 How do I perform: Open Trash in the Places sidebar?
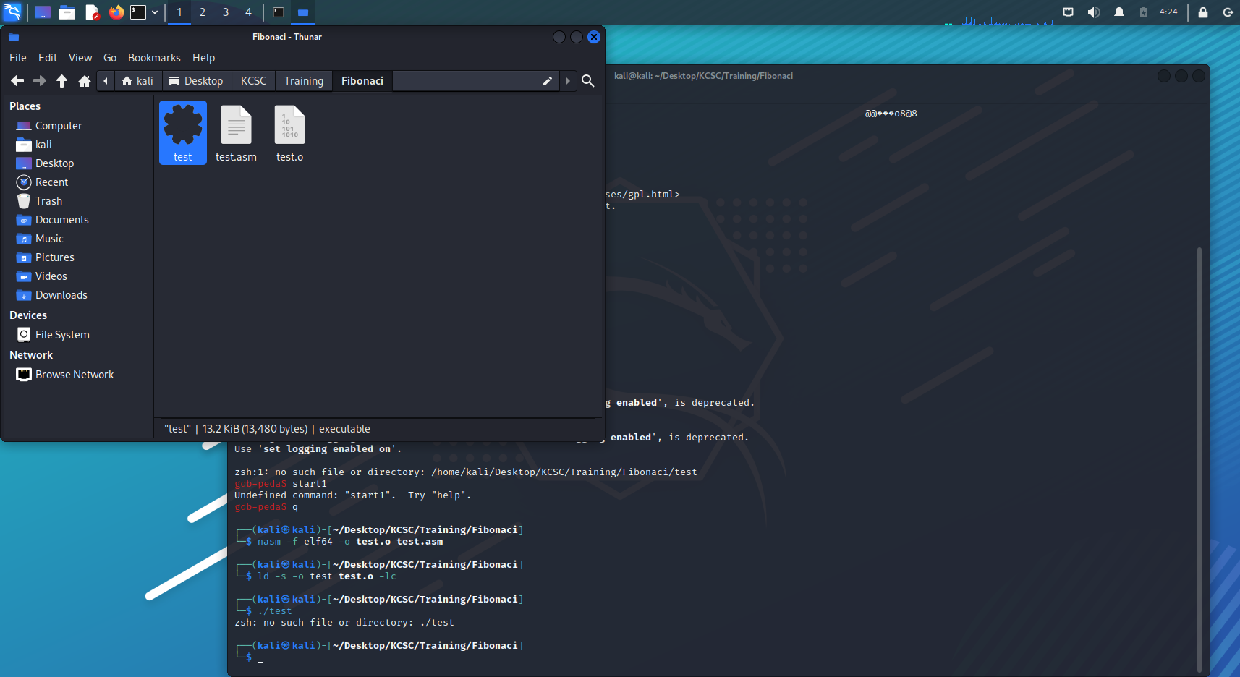48,201
